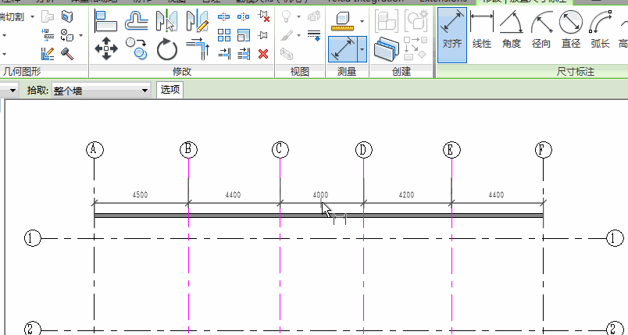Click the Trim/Extend to Corner tool
This screenshot has width=628, height=335.
(x=197, y=50)
